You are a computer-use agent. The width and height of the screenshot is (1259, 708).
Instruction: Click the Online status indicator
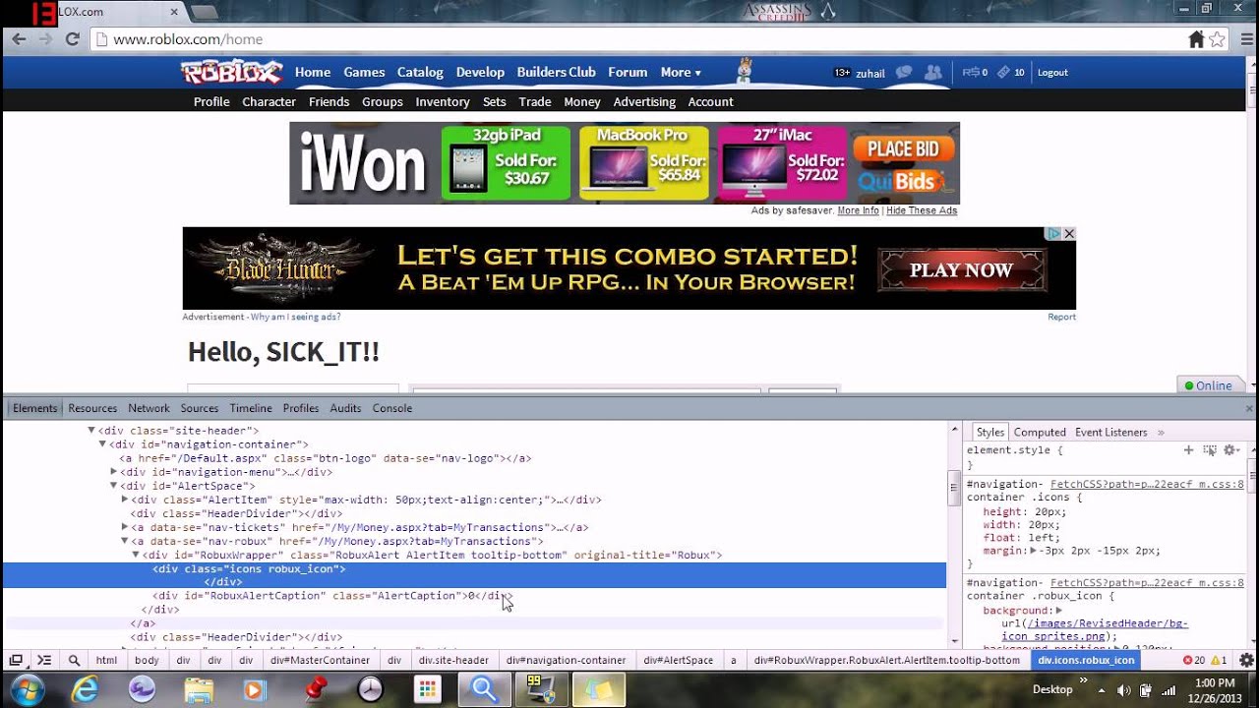[1209, 385]
